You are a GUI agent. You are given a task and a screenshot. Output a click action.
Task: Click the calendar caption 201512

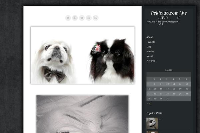point(169,70)
